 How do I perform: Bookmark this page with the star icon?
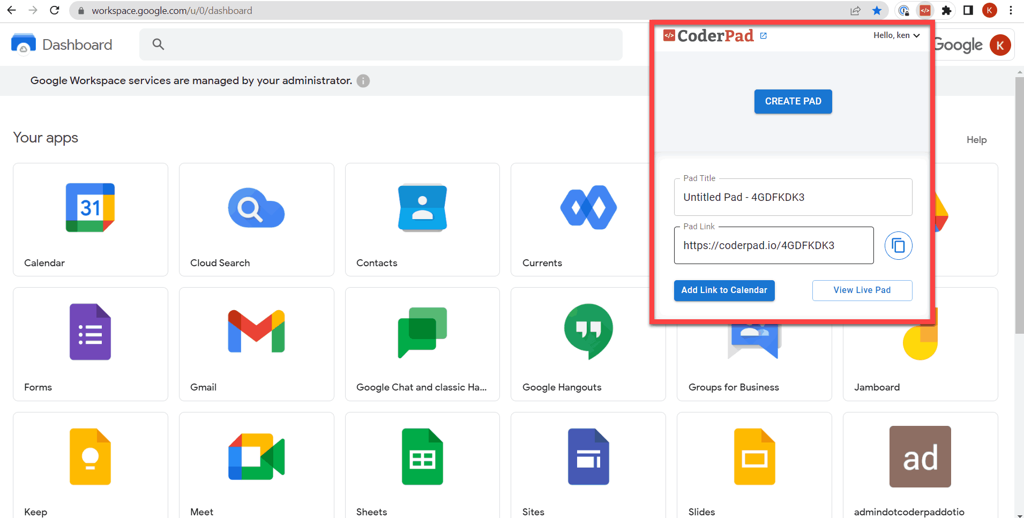(877, 11)
